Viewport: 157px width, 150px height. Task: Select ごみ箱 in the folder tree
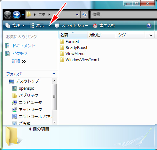[25, 123]
